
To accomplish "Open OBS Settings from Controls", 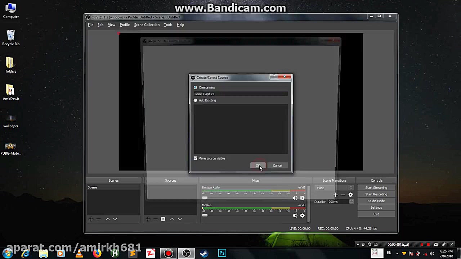I will (376, 208).
